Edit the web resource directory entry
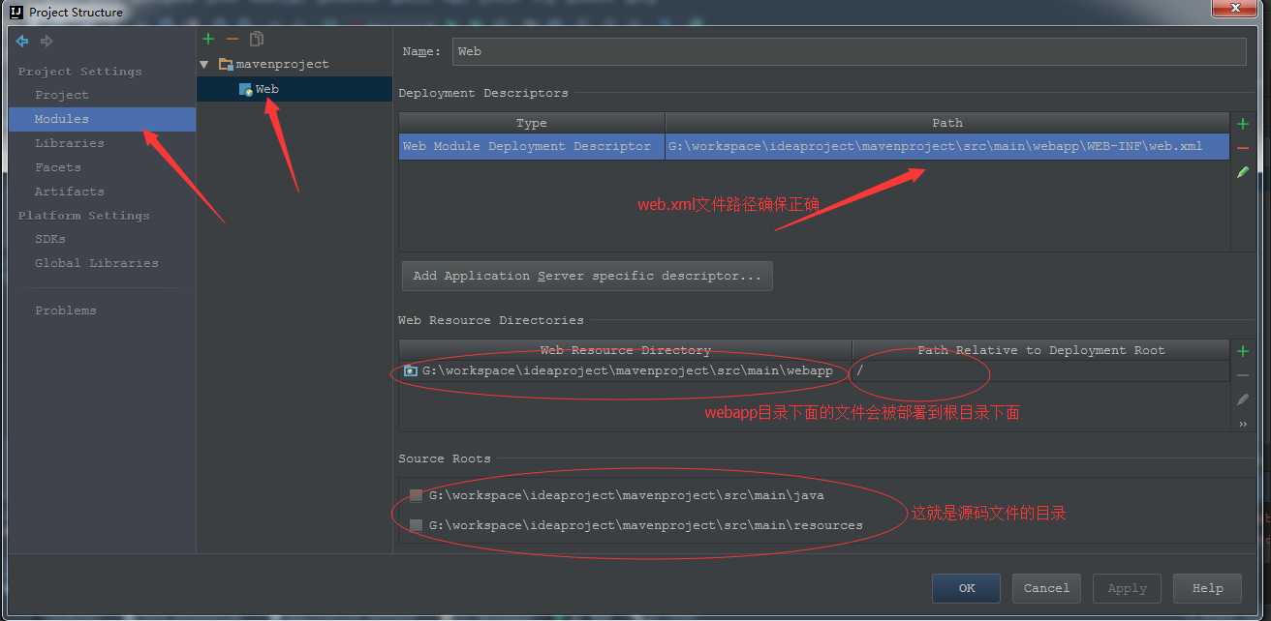Screen dimensions: 1271x621 [1243, 399]
